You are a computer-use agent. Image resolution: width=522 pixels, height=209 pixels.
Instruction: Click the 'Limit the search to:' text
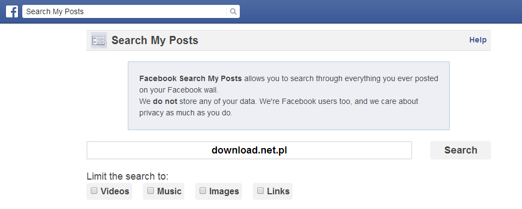tap(127, 176)
